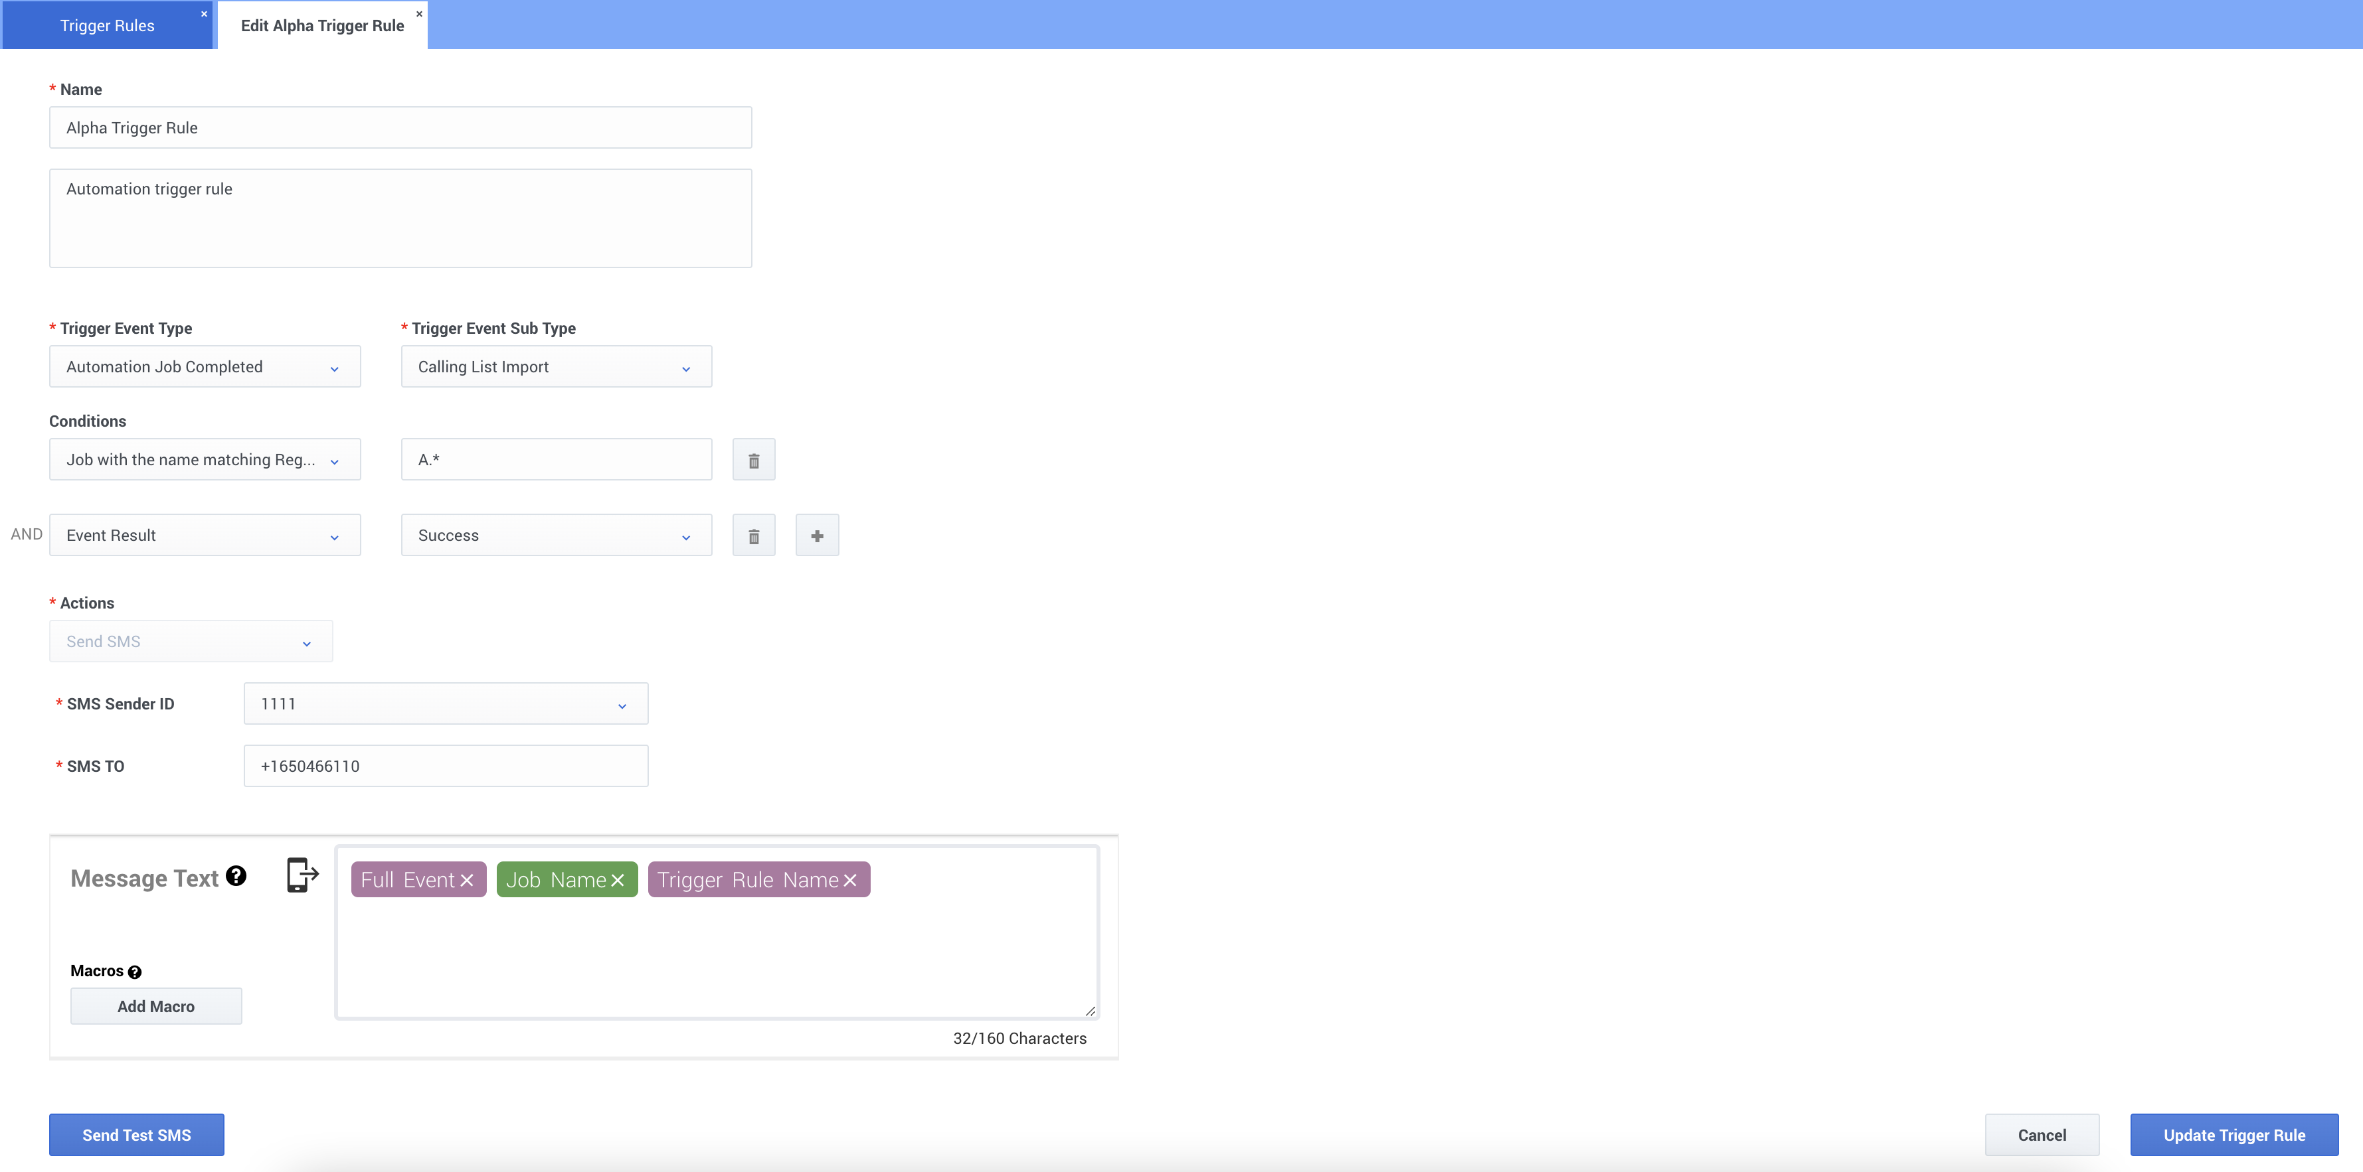The image size is (2363, 1172).
Task: Expand the SMS Sender ID dropdown
Action: point(446,703)
